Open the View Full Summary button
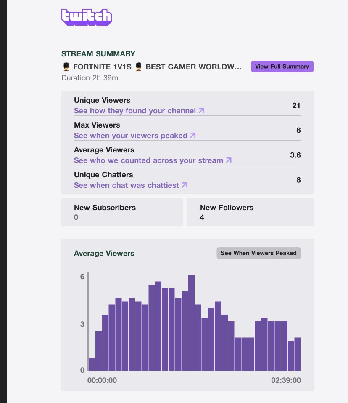The width and height of the screenshot is (348, 403). (x=282, y=67)
